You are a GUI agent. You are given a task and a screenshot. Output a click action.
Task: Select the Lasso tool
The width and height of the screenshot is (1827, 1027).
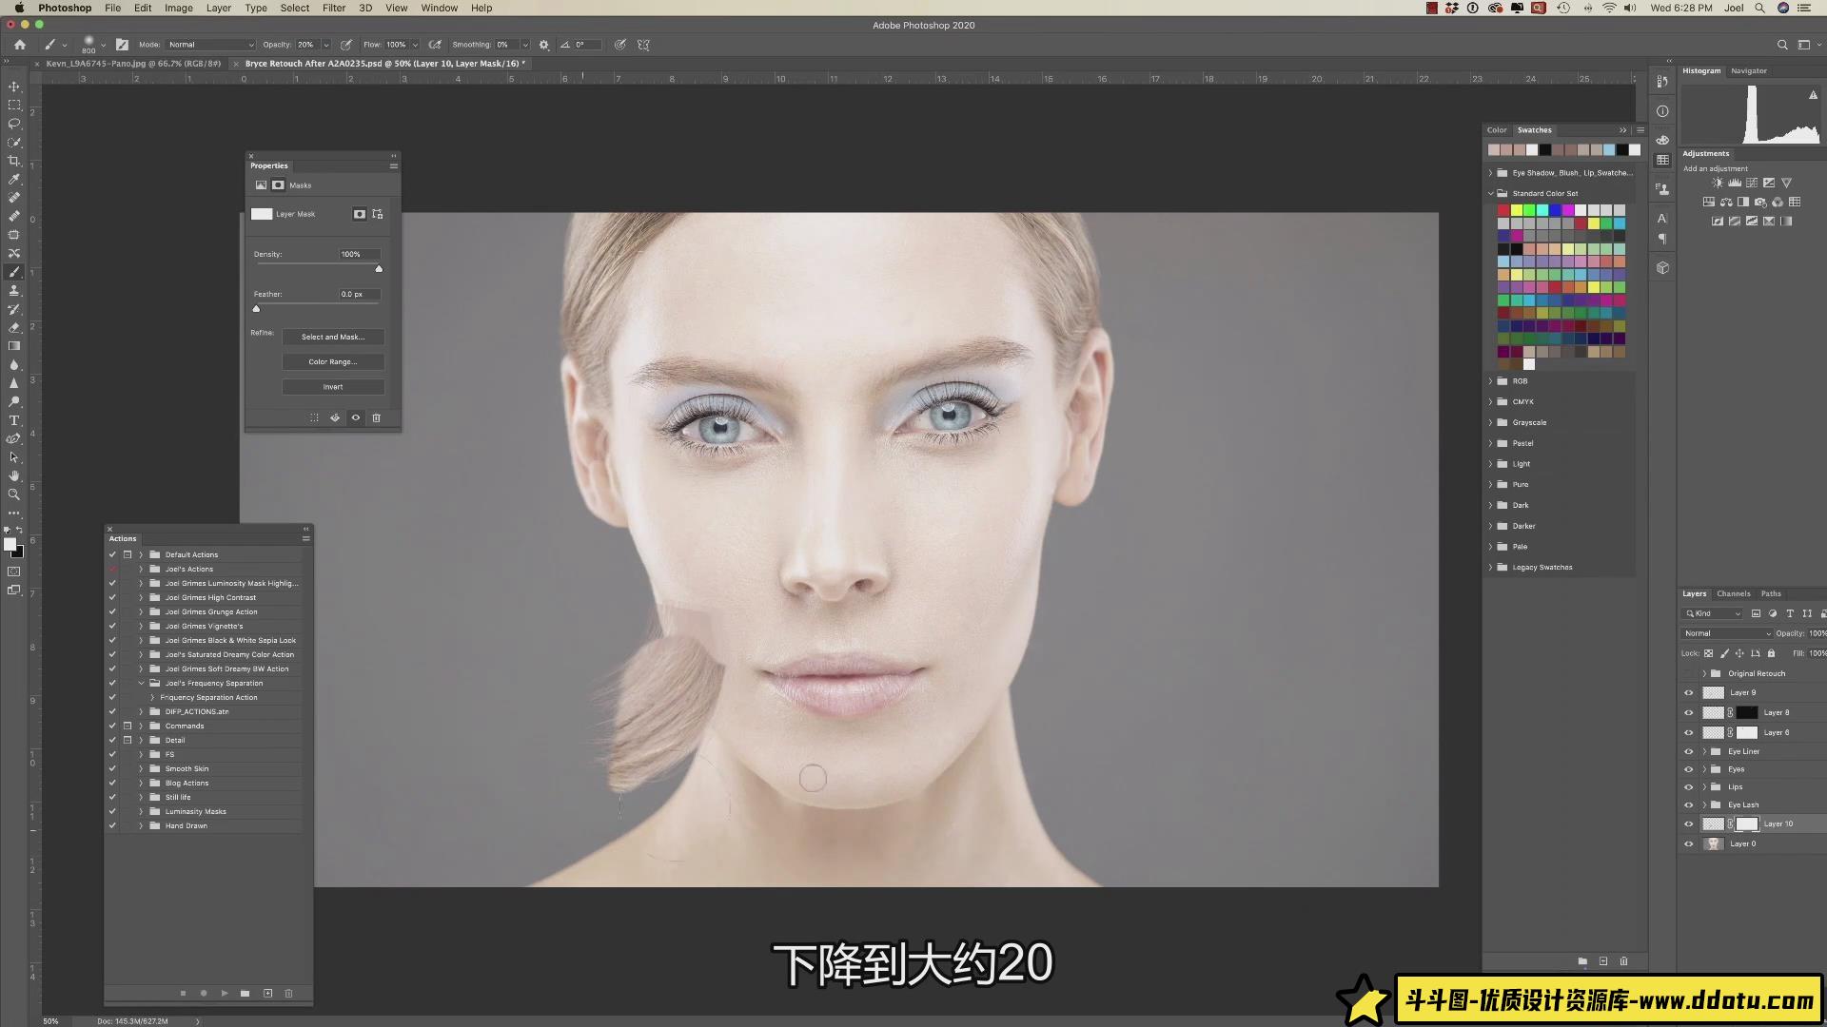click(x=14, y=124)
